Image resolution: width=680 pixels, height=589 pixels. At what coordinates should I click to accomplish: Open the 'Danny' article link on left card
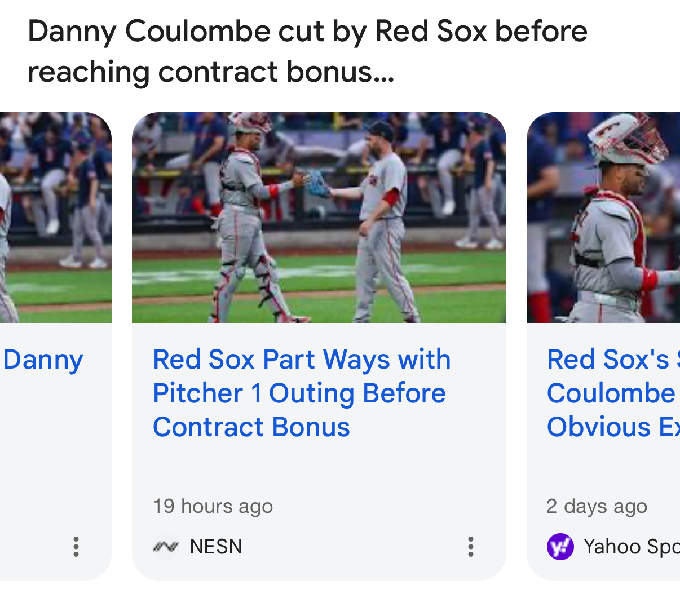click(x=43, y=360)
